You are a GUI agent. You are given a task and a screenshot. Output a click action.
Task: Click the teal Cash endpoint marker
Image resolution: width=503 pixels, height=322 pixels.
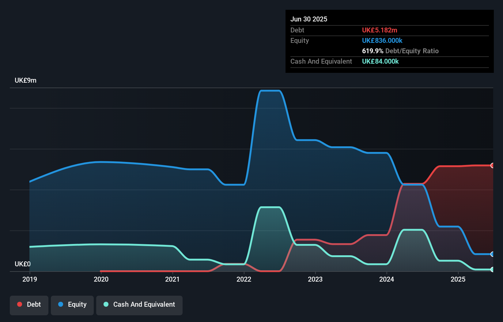[x=492, y=270]
